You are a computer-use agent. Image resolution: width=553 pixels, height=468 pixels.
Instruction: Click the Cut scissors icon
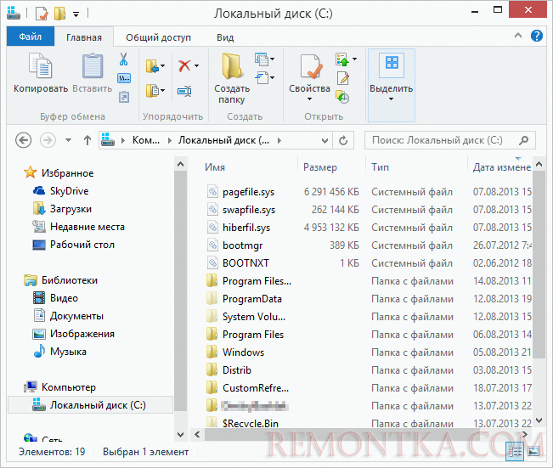point(123,59)
